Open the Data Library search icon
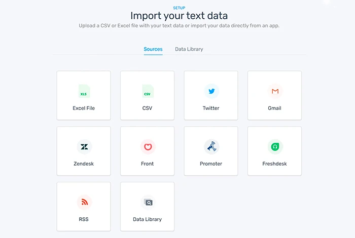Viewport: 355px width, 238px height. [x=148, y=202]
